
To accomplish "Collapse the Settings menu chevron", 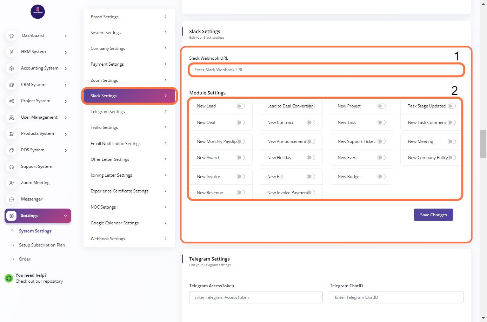I will pyautogui.click(x=65, y=216).
